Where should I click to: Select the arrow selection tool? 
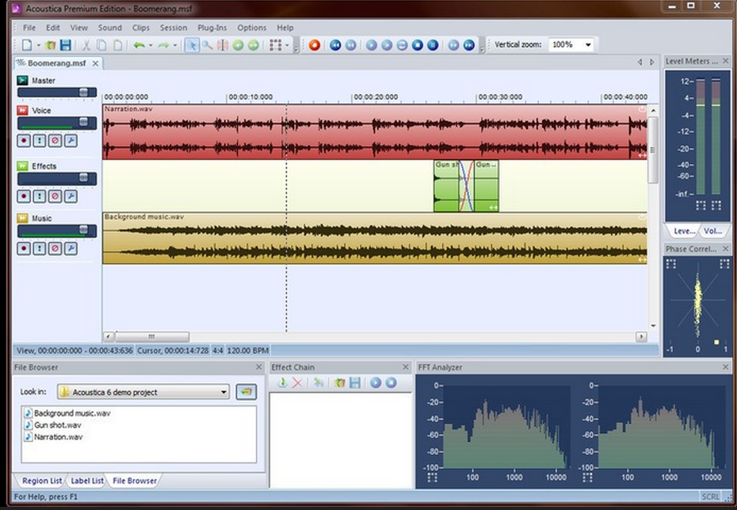click(193, 45)
